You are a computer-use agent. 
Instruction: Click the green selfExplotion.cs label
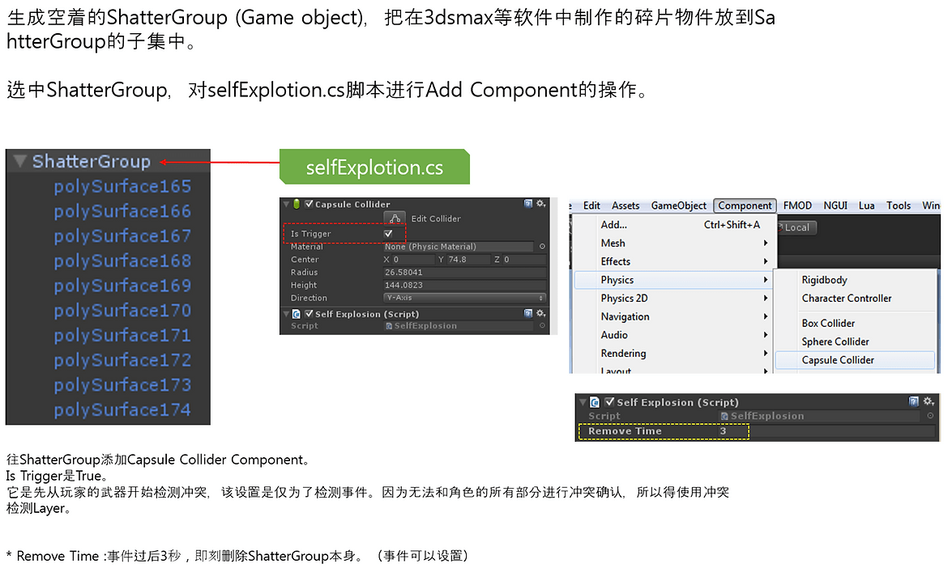click(374, 167)
